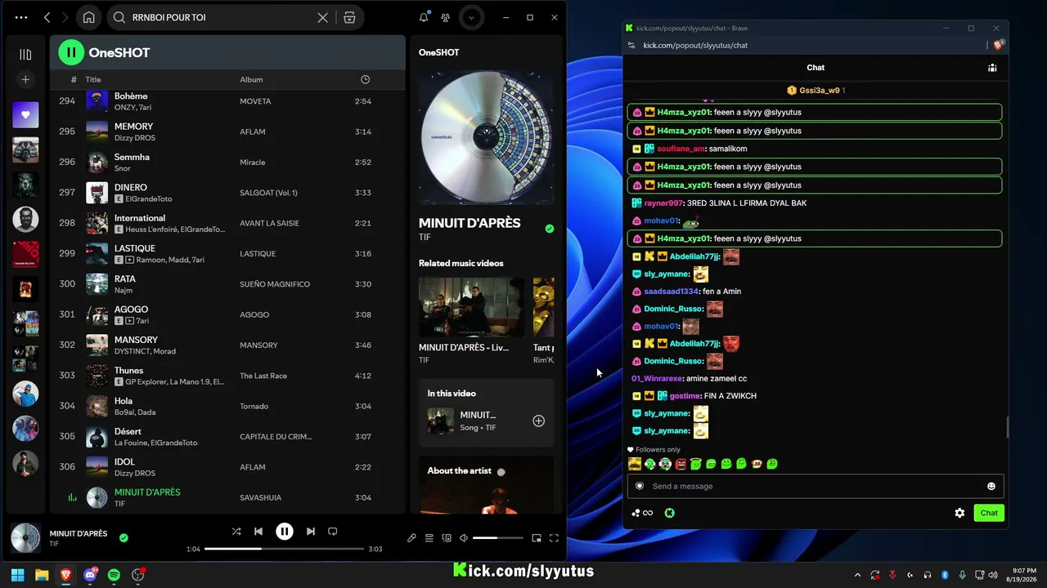Select the track MEMORY in the list
The height and width of the screenshot is (588, 1047).
click(227, 131)
